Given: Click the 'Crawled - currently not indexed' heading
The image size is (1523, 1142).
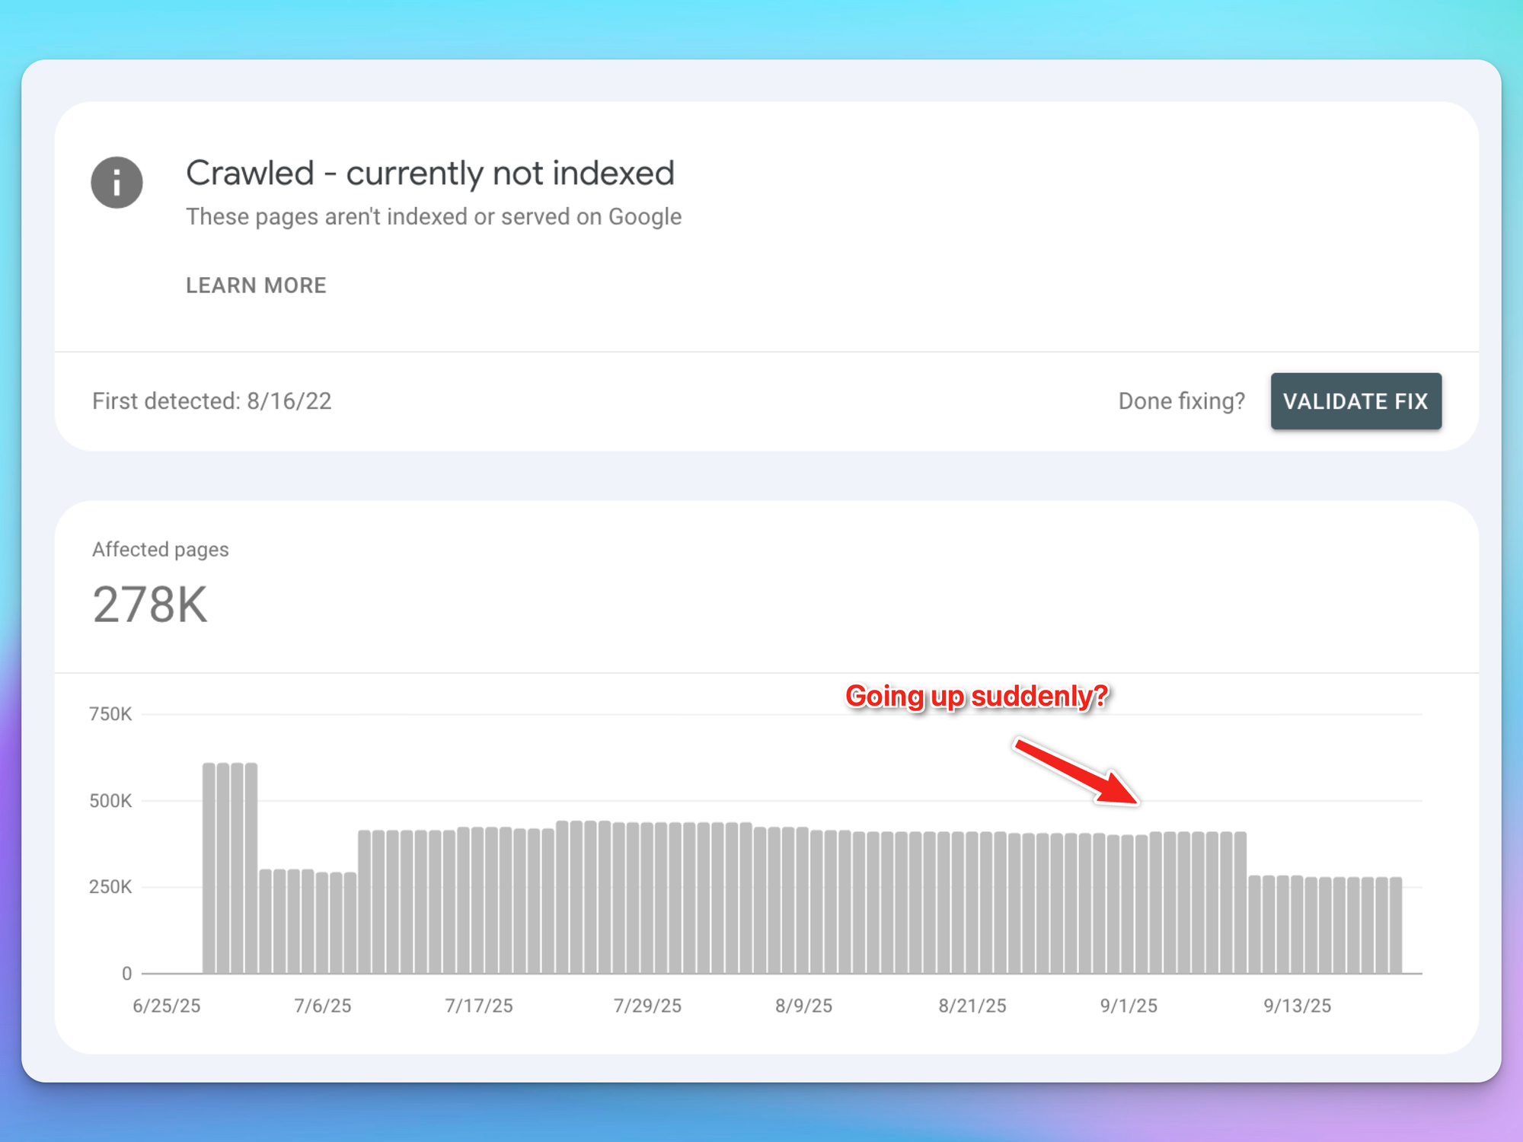Looking at the screenshot, I should pos(430,173).
